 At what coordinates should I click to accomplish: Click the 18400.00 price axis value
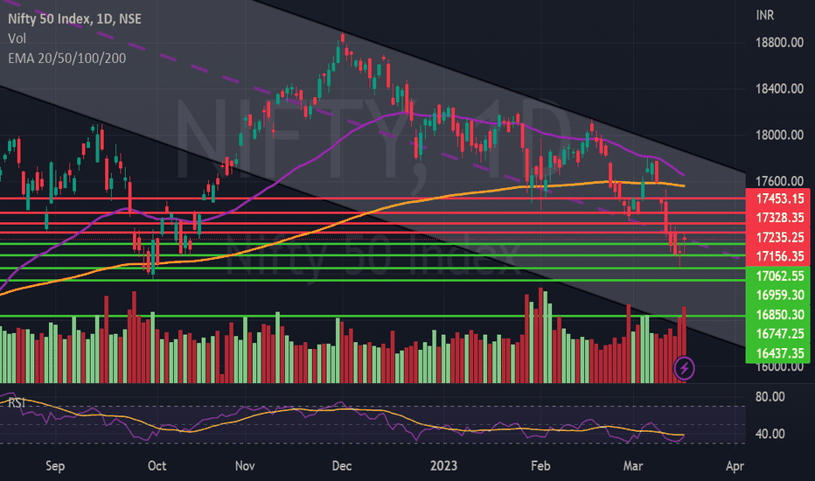coord(779,89)
